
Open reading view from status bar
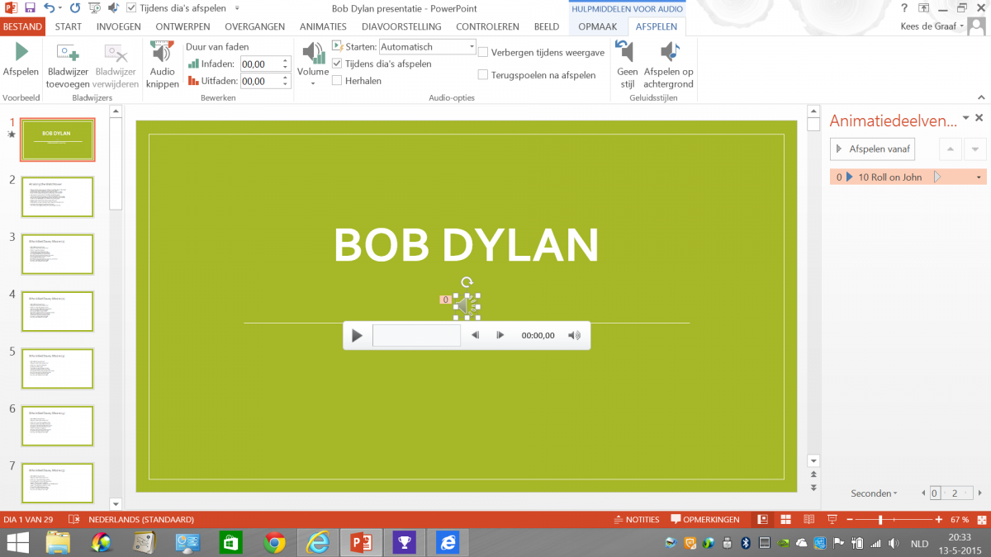coord(809,520)
